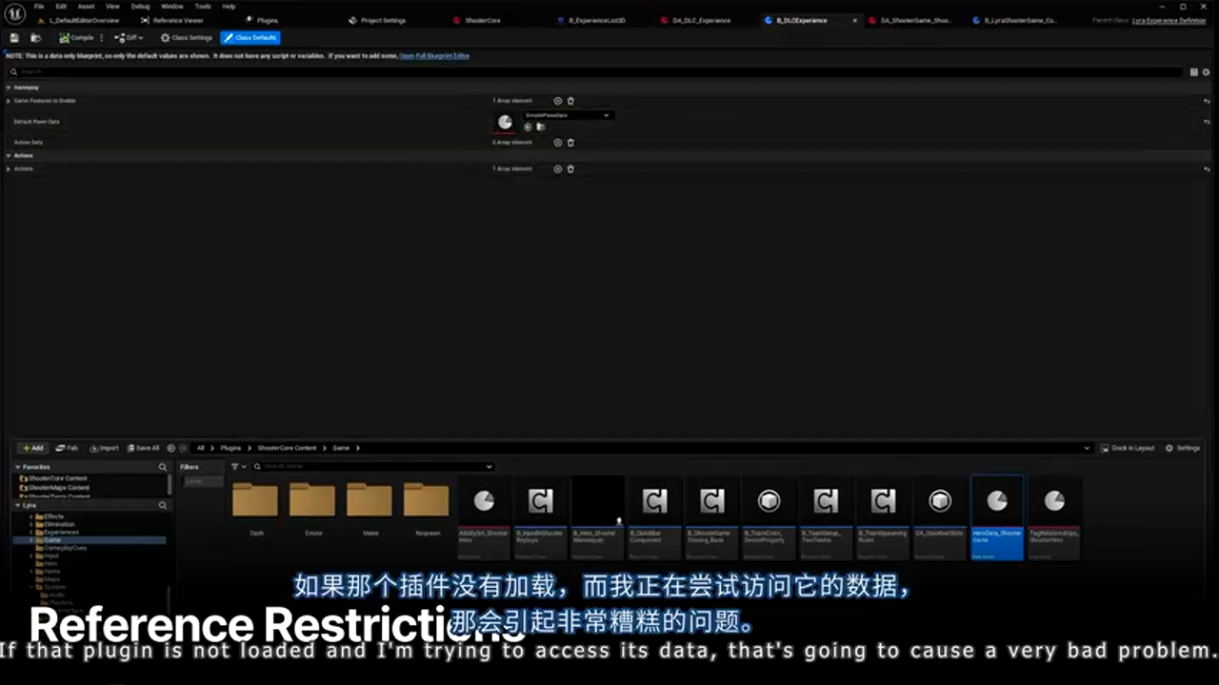Open the Tools menu

(x=203, y=6)
